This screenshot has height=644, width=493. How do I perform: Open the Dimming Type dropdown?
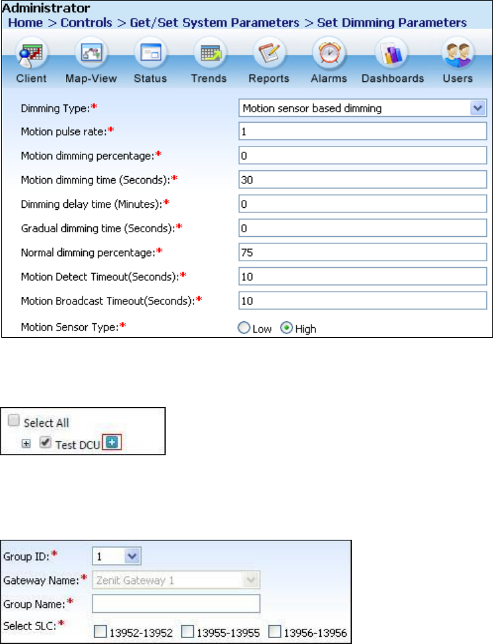click(362, 108)
